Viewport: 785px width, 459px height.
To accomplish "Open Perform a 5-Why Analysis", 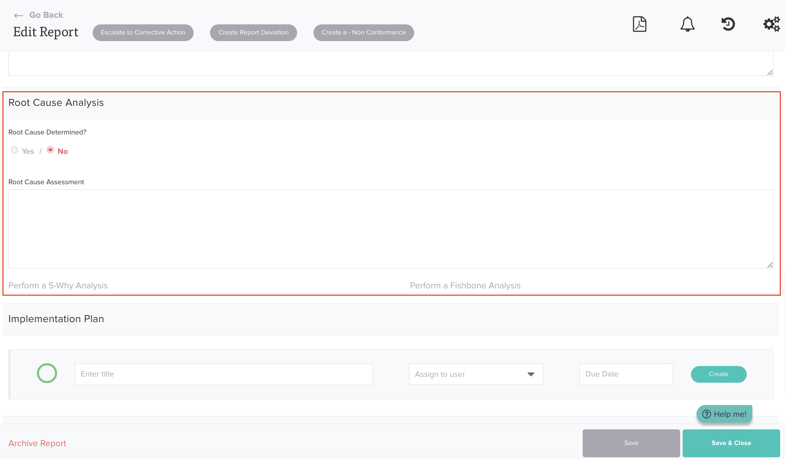I will (58, 286).
